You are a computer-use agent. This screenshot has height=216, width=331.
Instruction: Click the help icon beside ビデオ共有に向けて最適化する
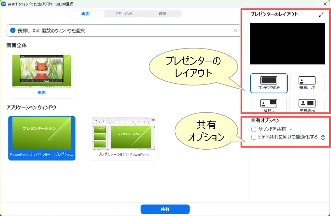pos(323,137)
